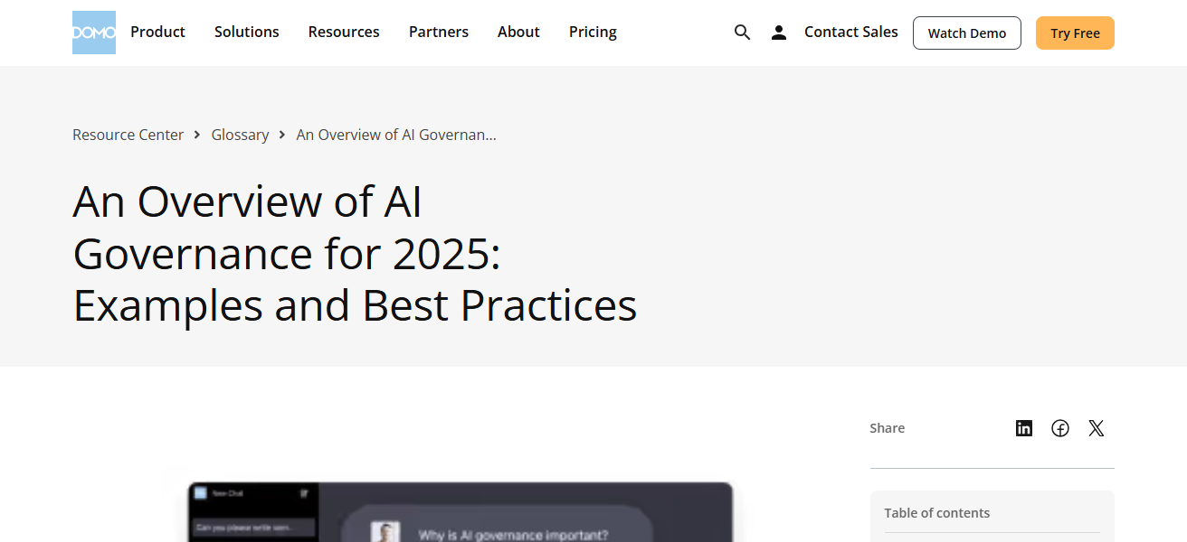Navigate to Resource Center via breadcrumb
1187x542 pixels.
128,134
